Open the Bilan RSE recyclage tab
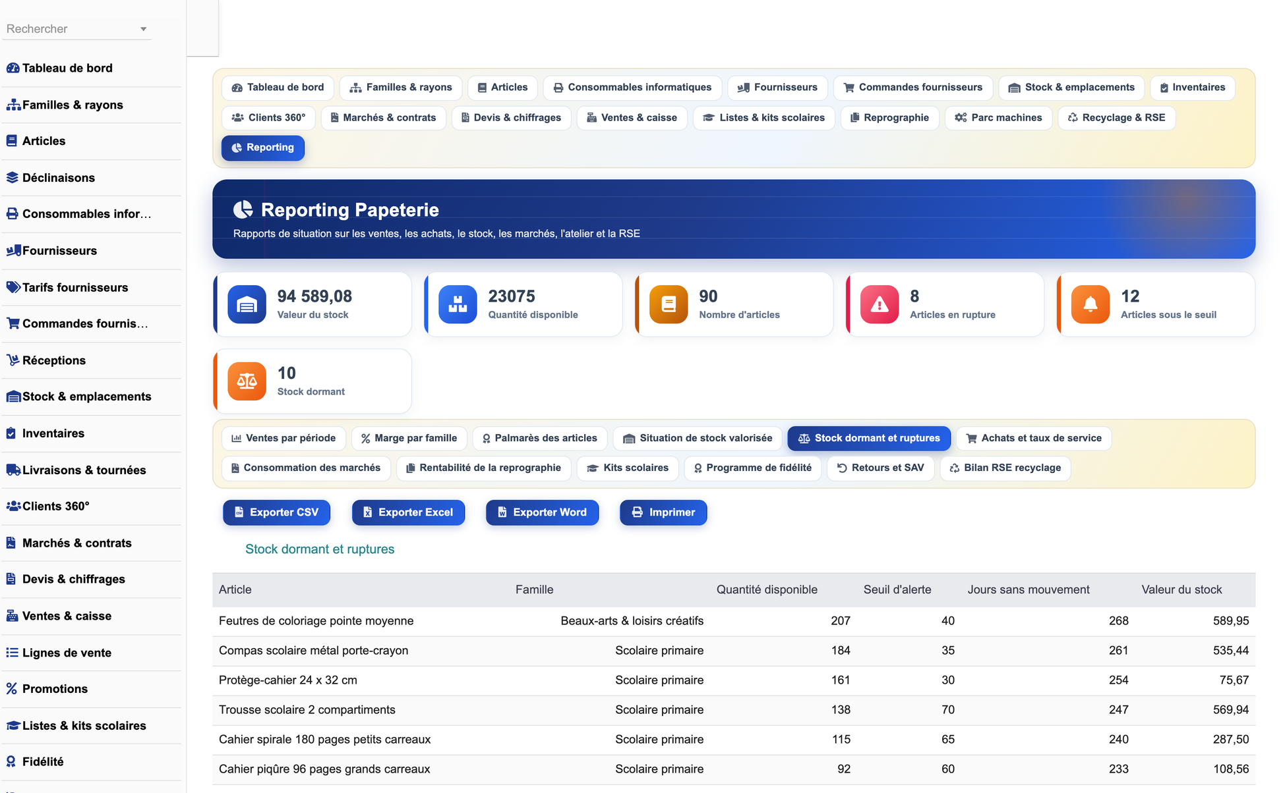This screenshot has width=1283, height=793. point(1005,468)
